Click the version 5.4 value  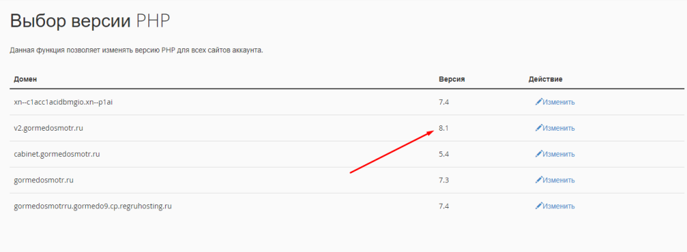point(444,154)
